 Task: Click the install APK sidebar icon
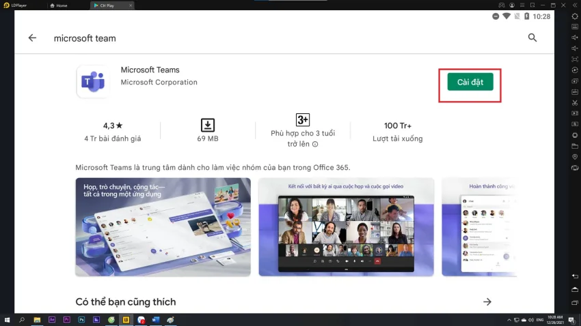(575, 91)
